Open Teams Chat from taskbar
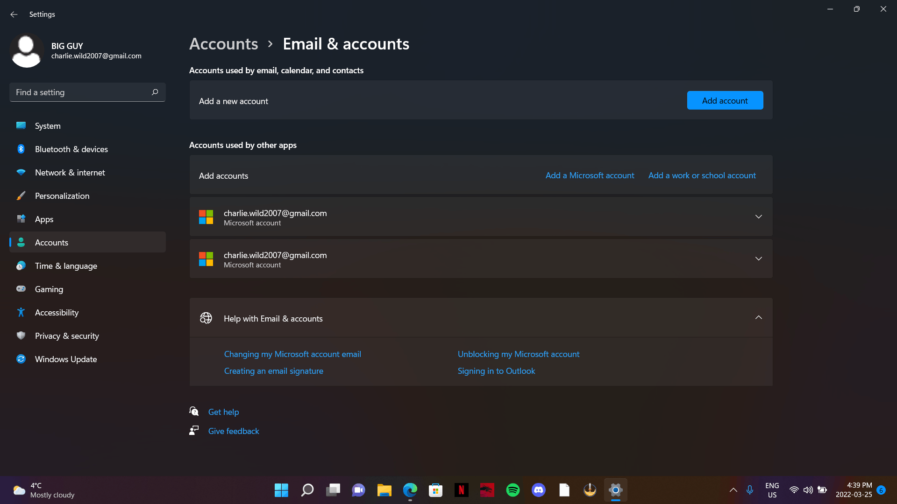 click(358, 490)
